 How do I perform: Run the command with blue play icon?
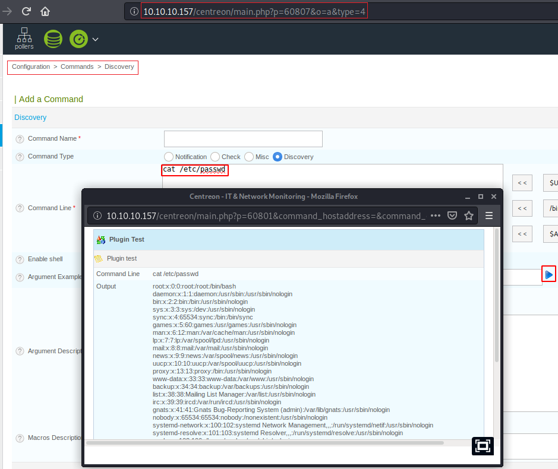(x=548, y=274)
